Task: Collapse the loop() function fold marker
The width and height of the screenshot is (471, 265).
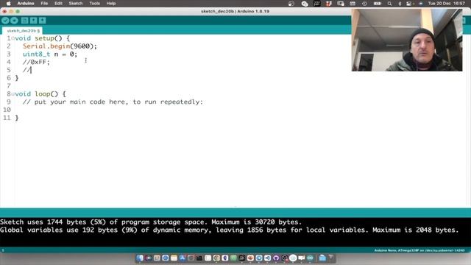Action: (13, 93)
